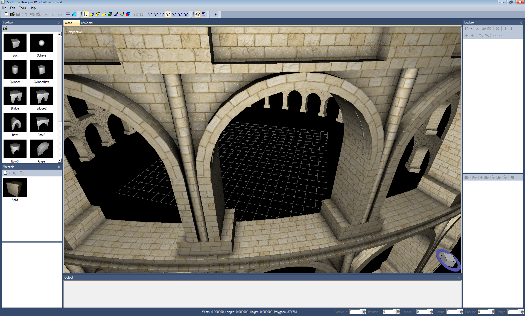Select the arrow pointer selection tool
525x316 pixels.
click(x=86, y=14)
